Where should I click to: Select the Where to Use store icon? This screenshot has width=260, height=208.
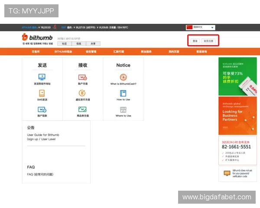[x=123, y=110]
